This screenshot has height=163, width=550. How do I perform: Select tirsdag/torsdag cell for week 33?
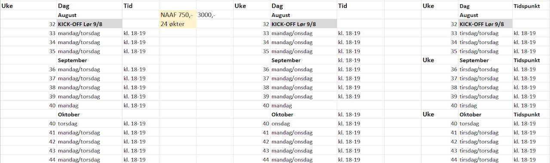[x=485, y=33]
